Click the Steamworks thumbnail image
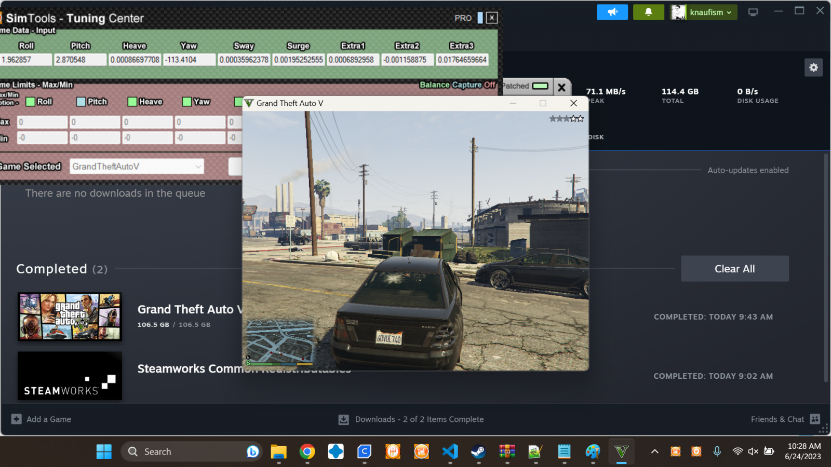 coord(70,376)
